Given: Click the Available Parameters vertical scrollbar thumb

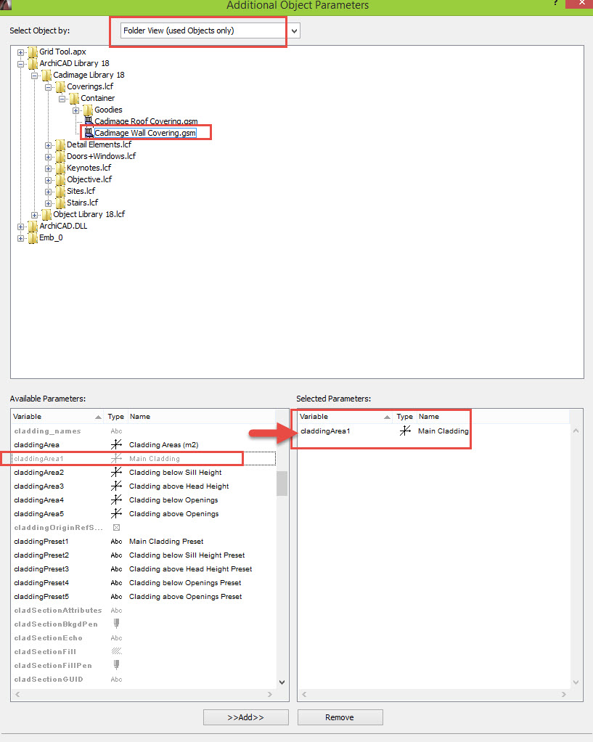Looking at the screenshot, I should (282, 483).
